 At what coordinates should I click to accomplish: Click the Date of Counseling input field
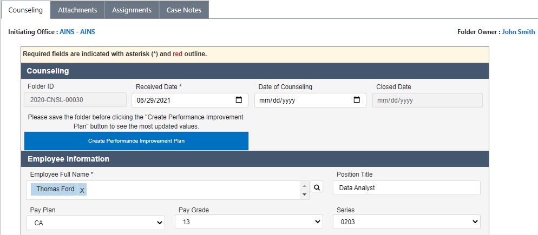point(310,100)
